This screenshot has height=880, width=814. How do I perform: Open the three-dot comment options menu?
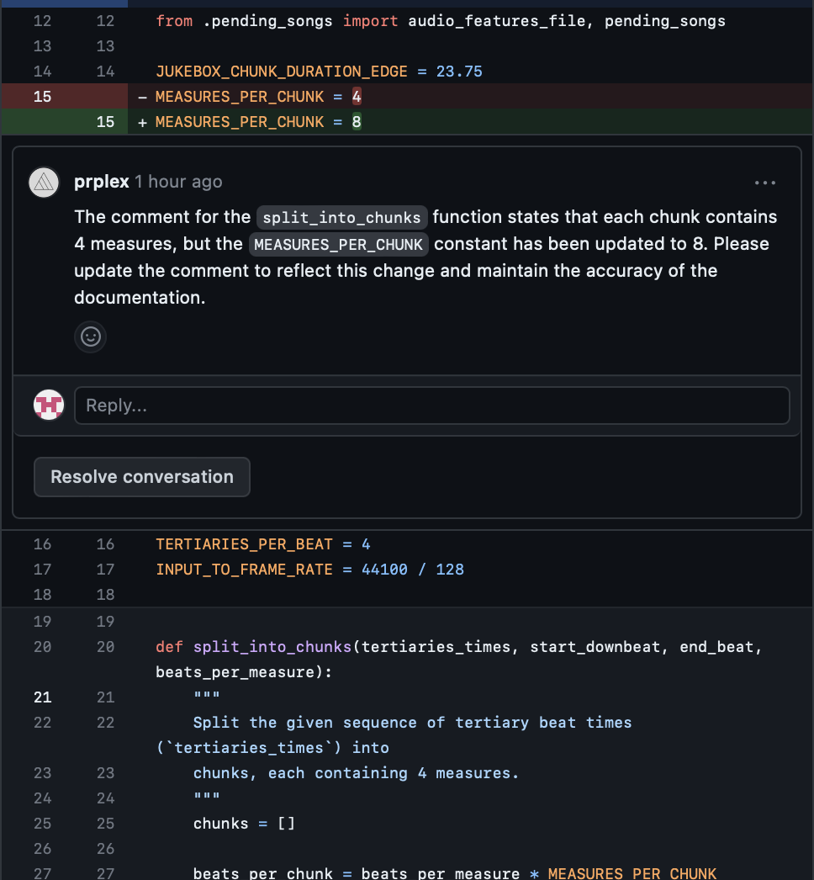(764, 183)
